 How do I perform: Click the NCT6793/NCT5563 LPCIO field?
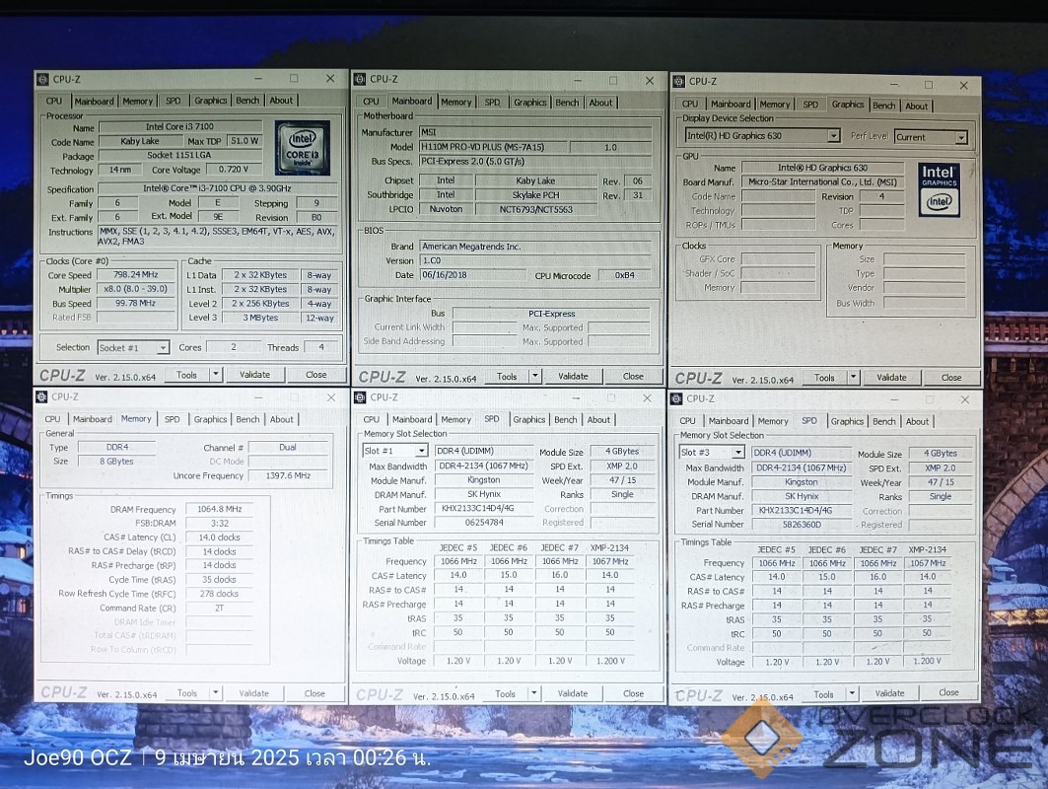coord(535,209)
